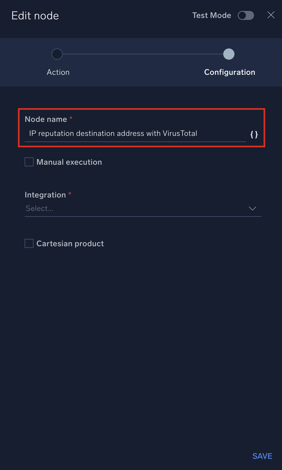
Task: Click the Test Mode label
Action: click(211, 15)
